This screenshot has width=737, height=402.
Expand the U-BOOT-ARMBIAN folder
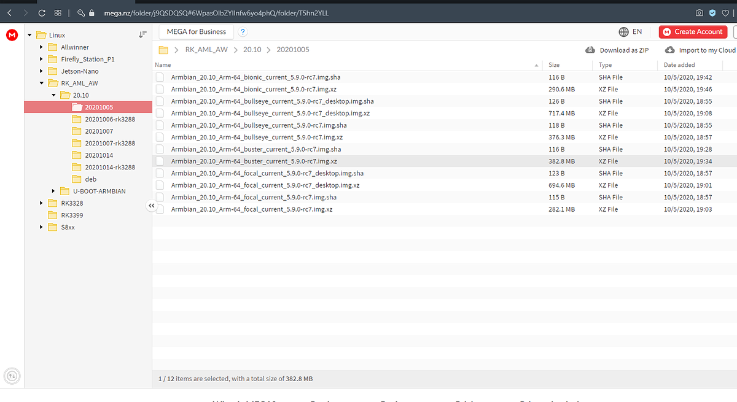click(53, 191)
